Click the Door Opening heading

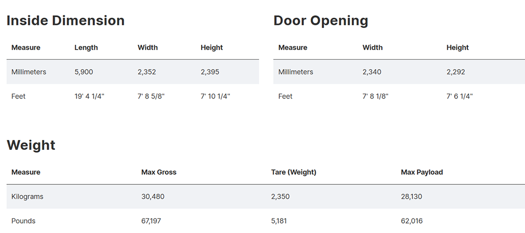321,21
